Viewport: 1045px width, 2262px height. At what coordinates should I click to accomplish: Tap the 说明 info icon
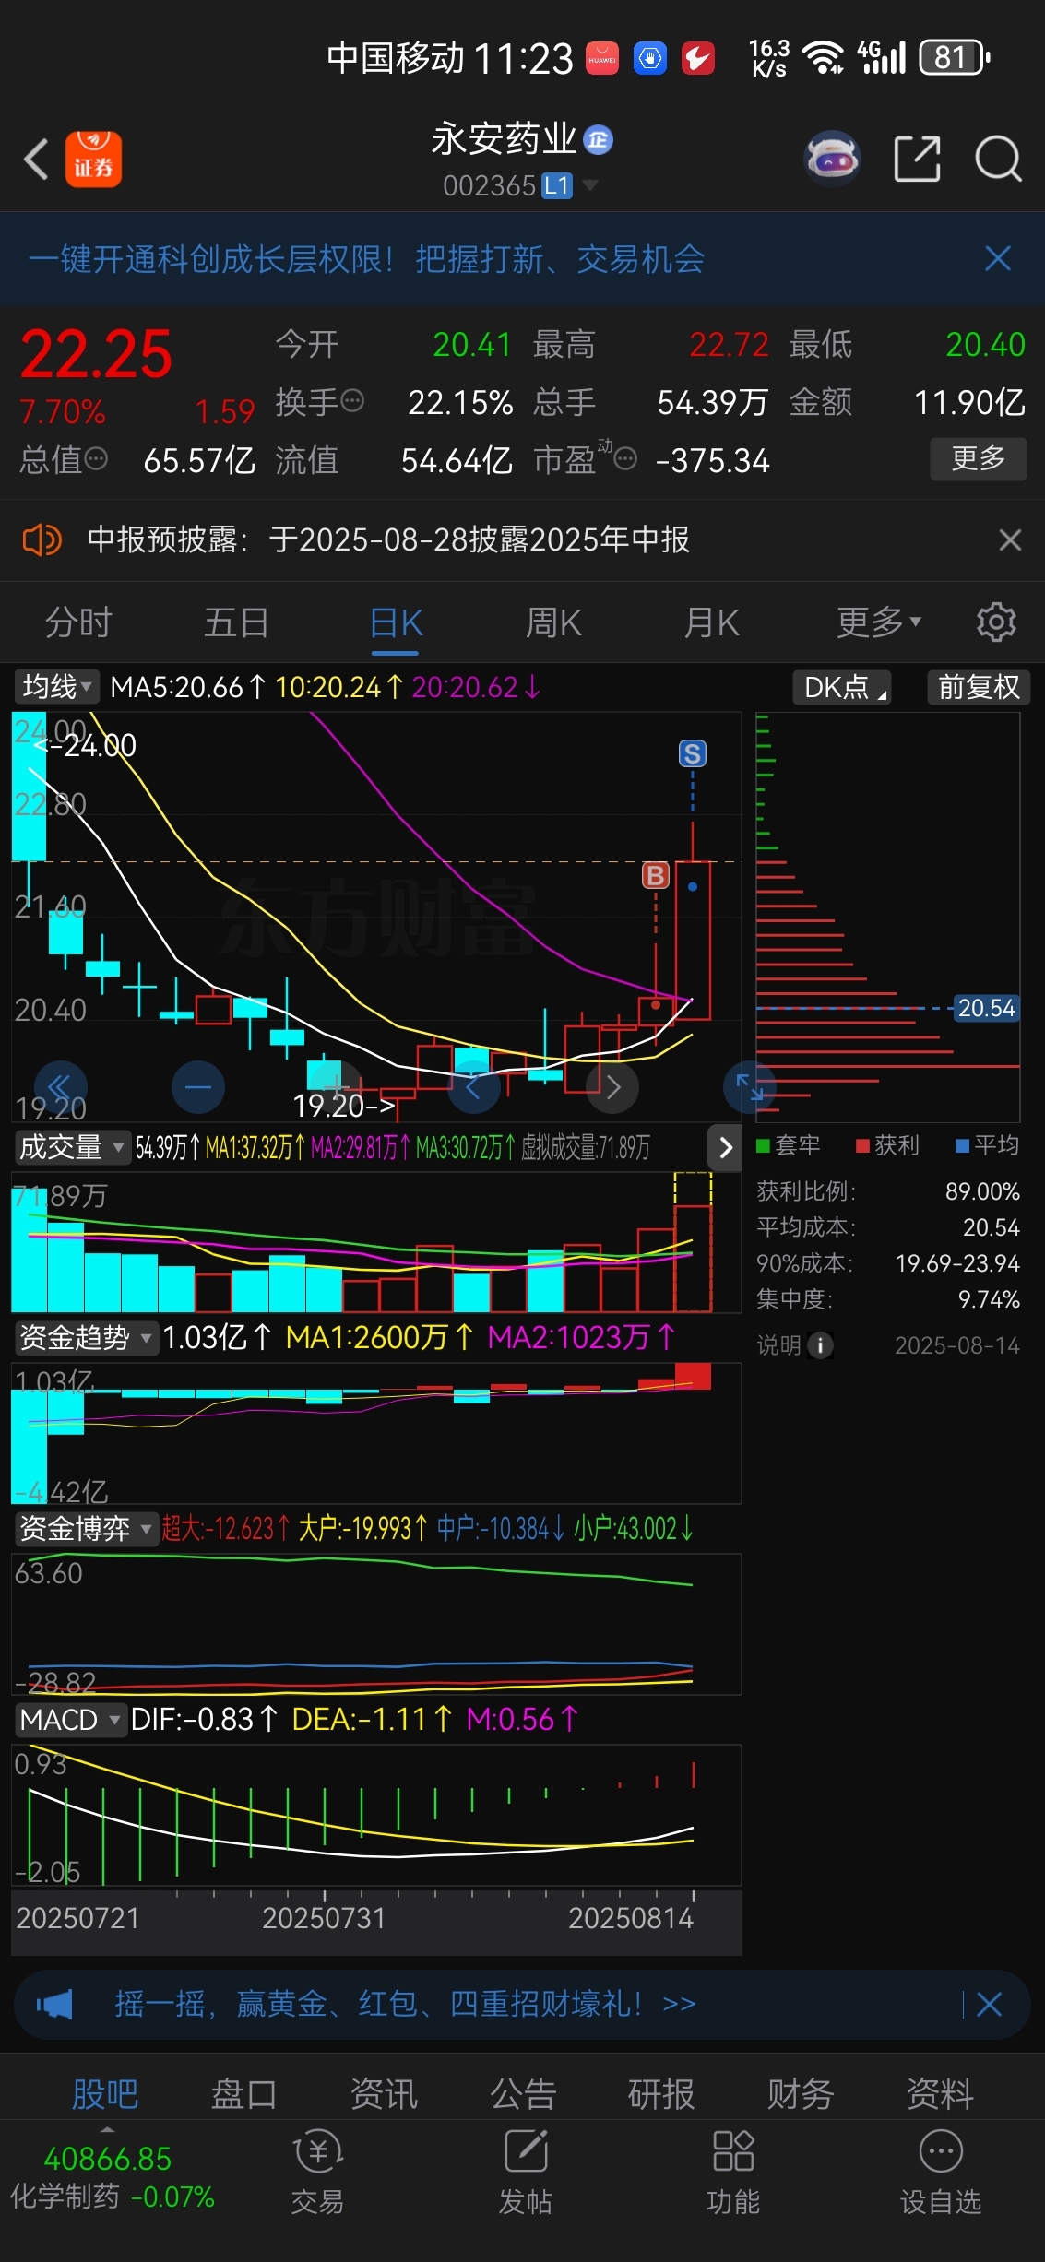click(820, 1345)
